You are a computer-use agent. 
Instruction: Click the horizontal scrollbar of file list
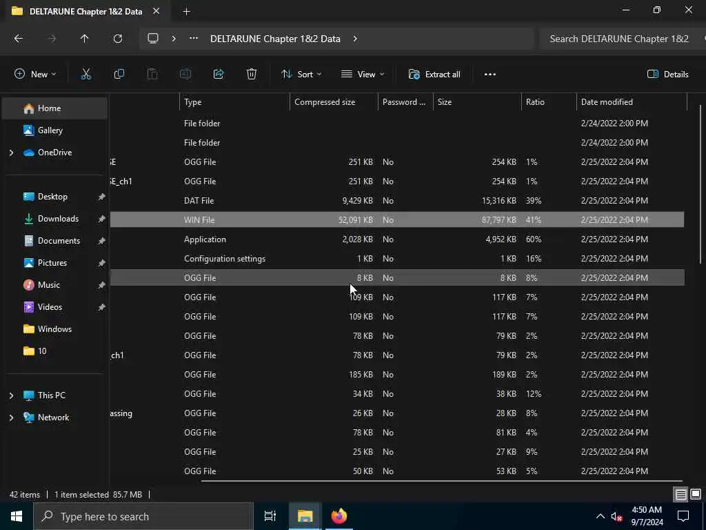pyautogui.click(x=441, y=481)
